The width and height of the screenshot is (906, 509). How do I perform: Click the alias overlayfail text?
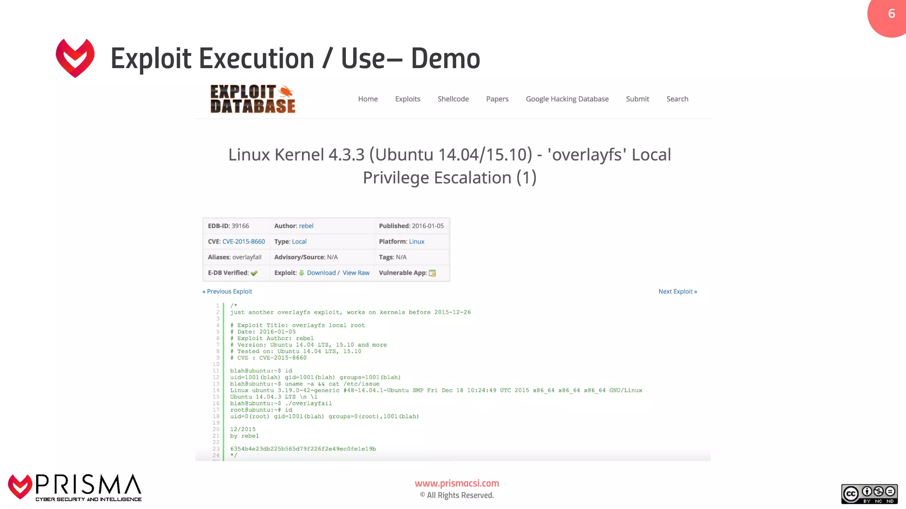point(247,257)
